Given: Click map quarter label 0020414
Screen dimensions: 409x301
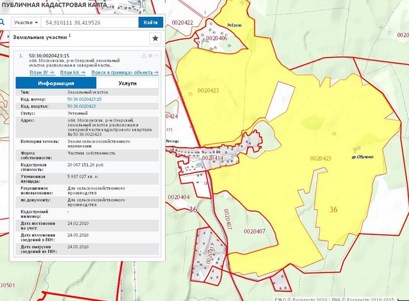Looking at the screenshot, I should (212, 158).
